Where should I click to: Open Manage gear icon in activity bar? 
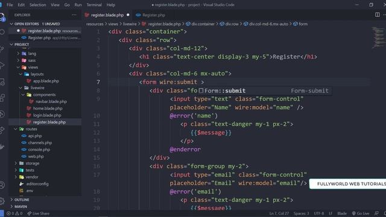(x=2, y=201)
